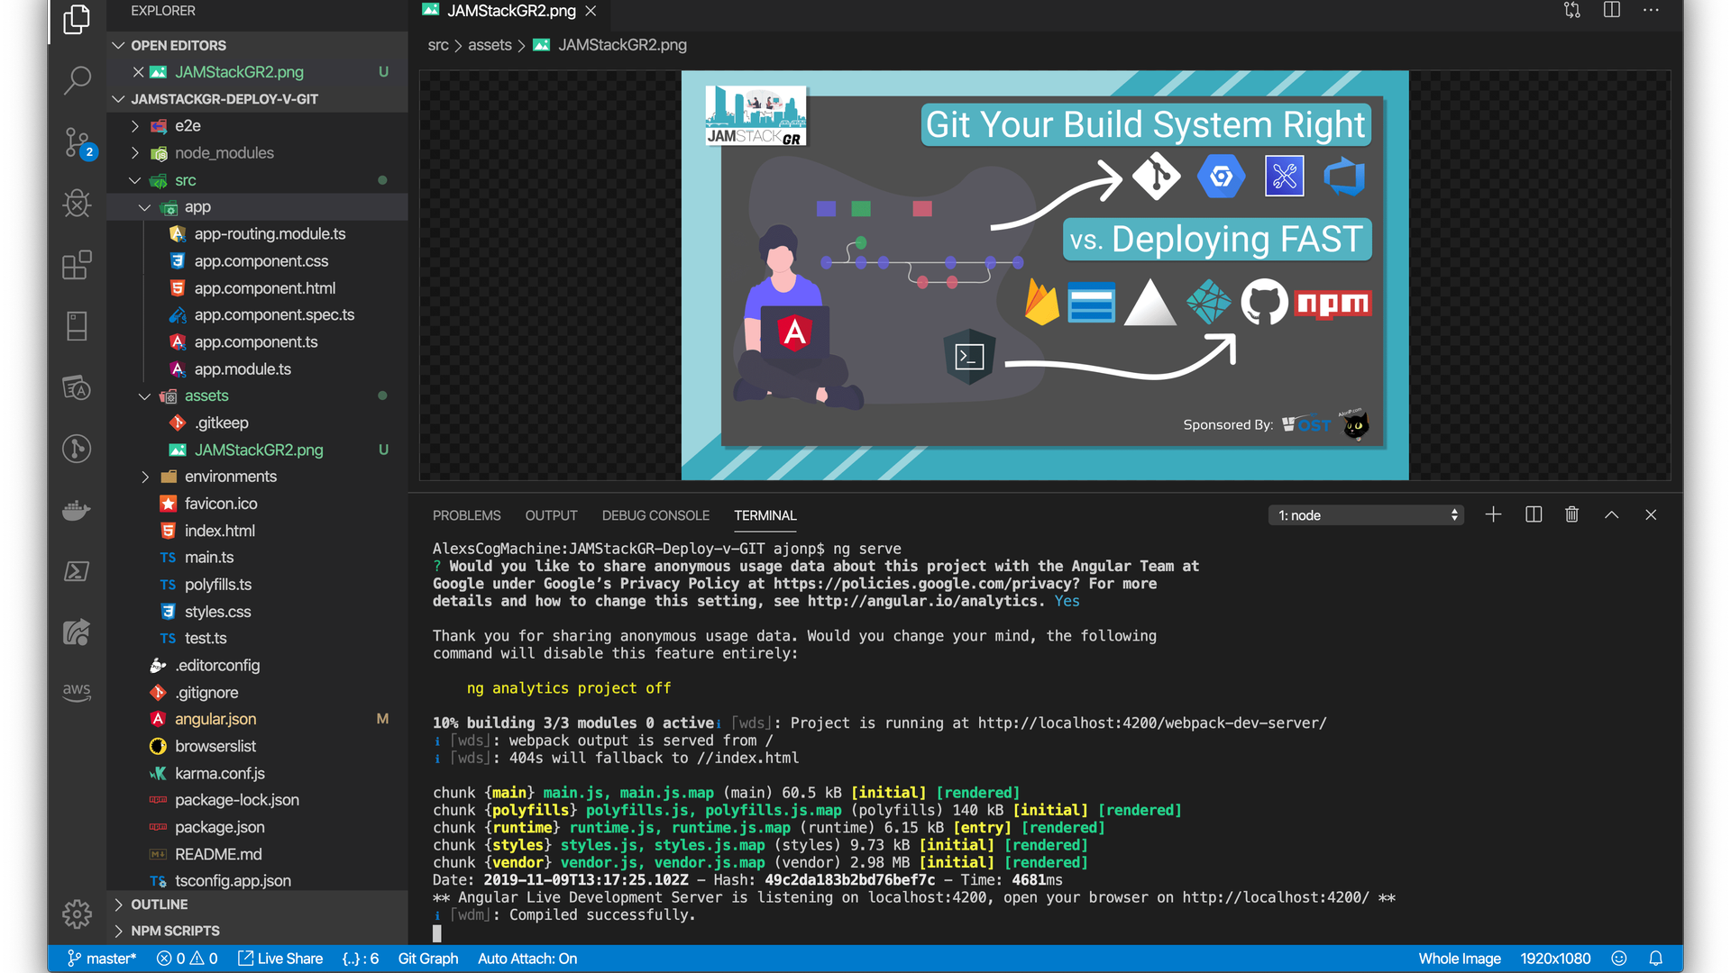1731x973 pixels.
Task: Open the terminal selector dropdown '1: node'
Action: tap(1367, 515)
